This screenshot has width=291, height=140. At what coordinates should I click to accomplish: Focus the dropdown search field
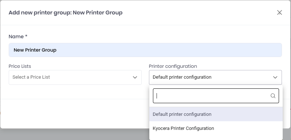pos(216,96)
